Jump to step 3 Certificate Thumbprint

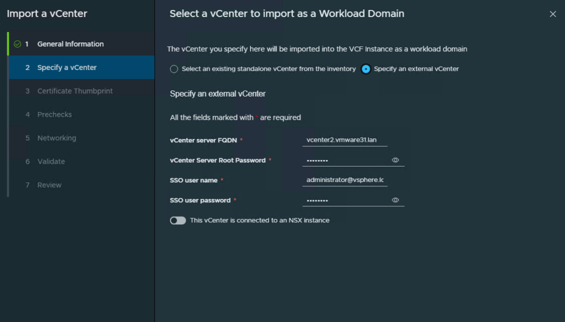pos(74,91)
